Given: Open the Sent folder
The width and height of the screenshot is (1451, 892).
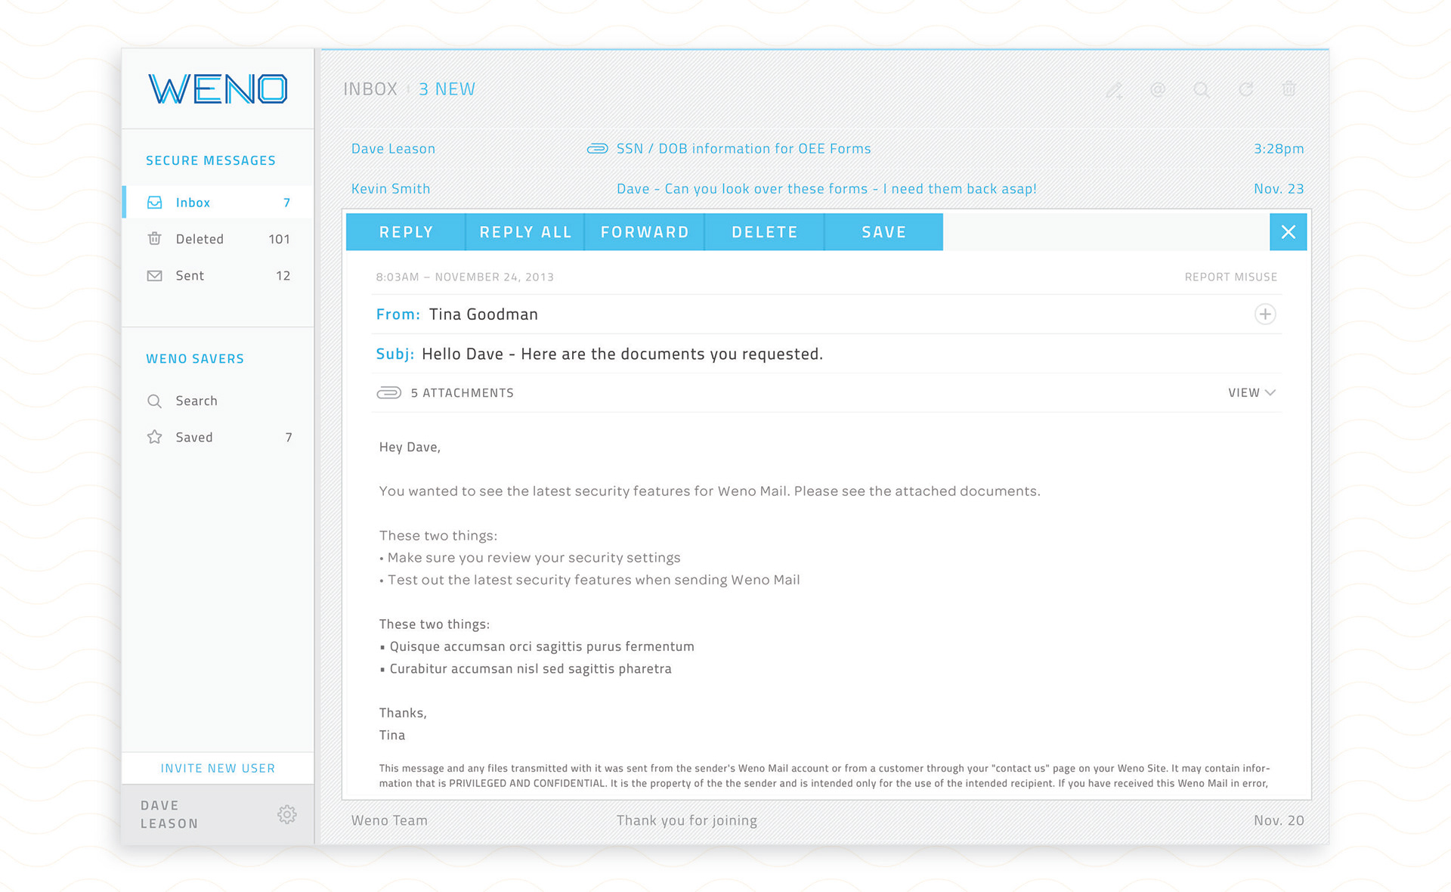Looking at the screenshot, I should pos(218,276).
